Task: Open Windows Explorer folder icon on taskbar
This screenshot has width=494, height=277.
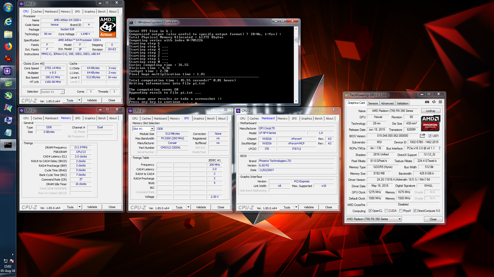Action: click(x=8, y=34)
